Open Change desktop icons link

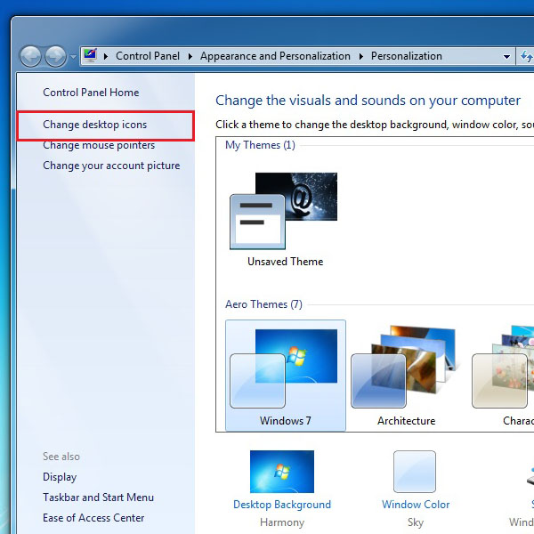coord(94,125)
